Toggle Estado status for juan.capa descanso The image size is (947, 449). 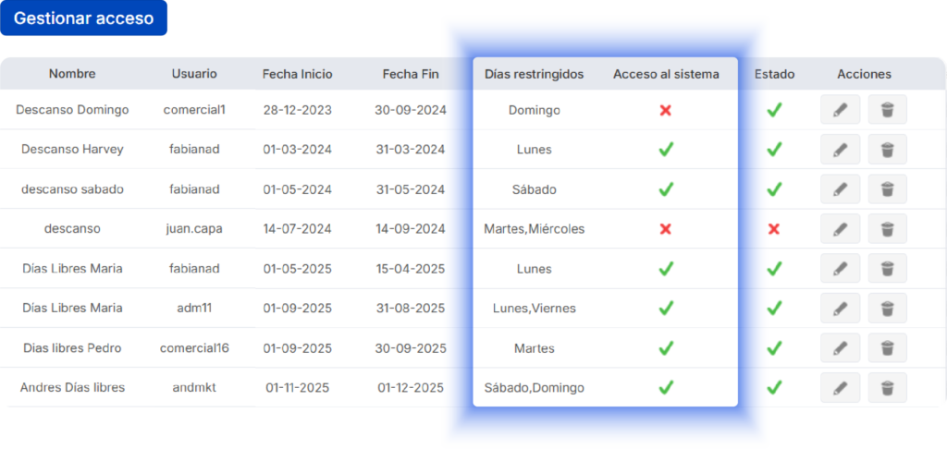(774, 229)
